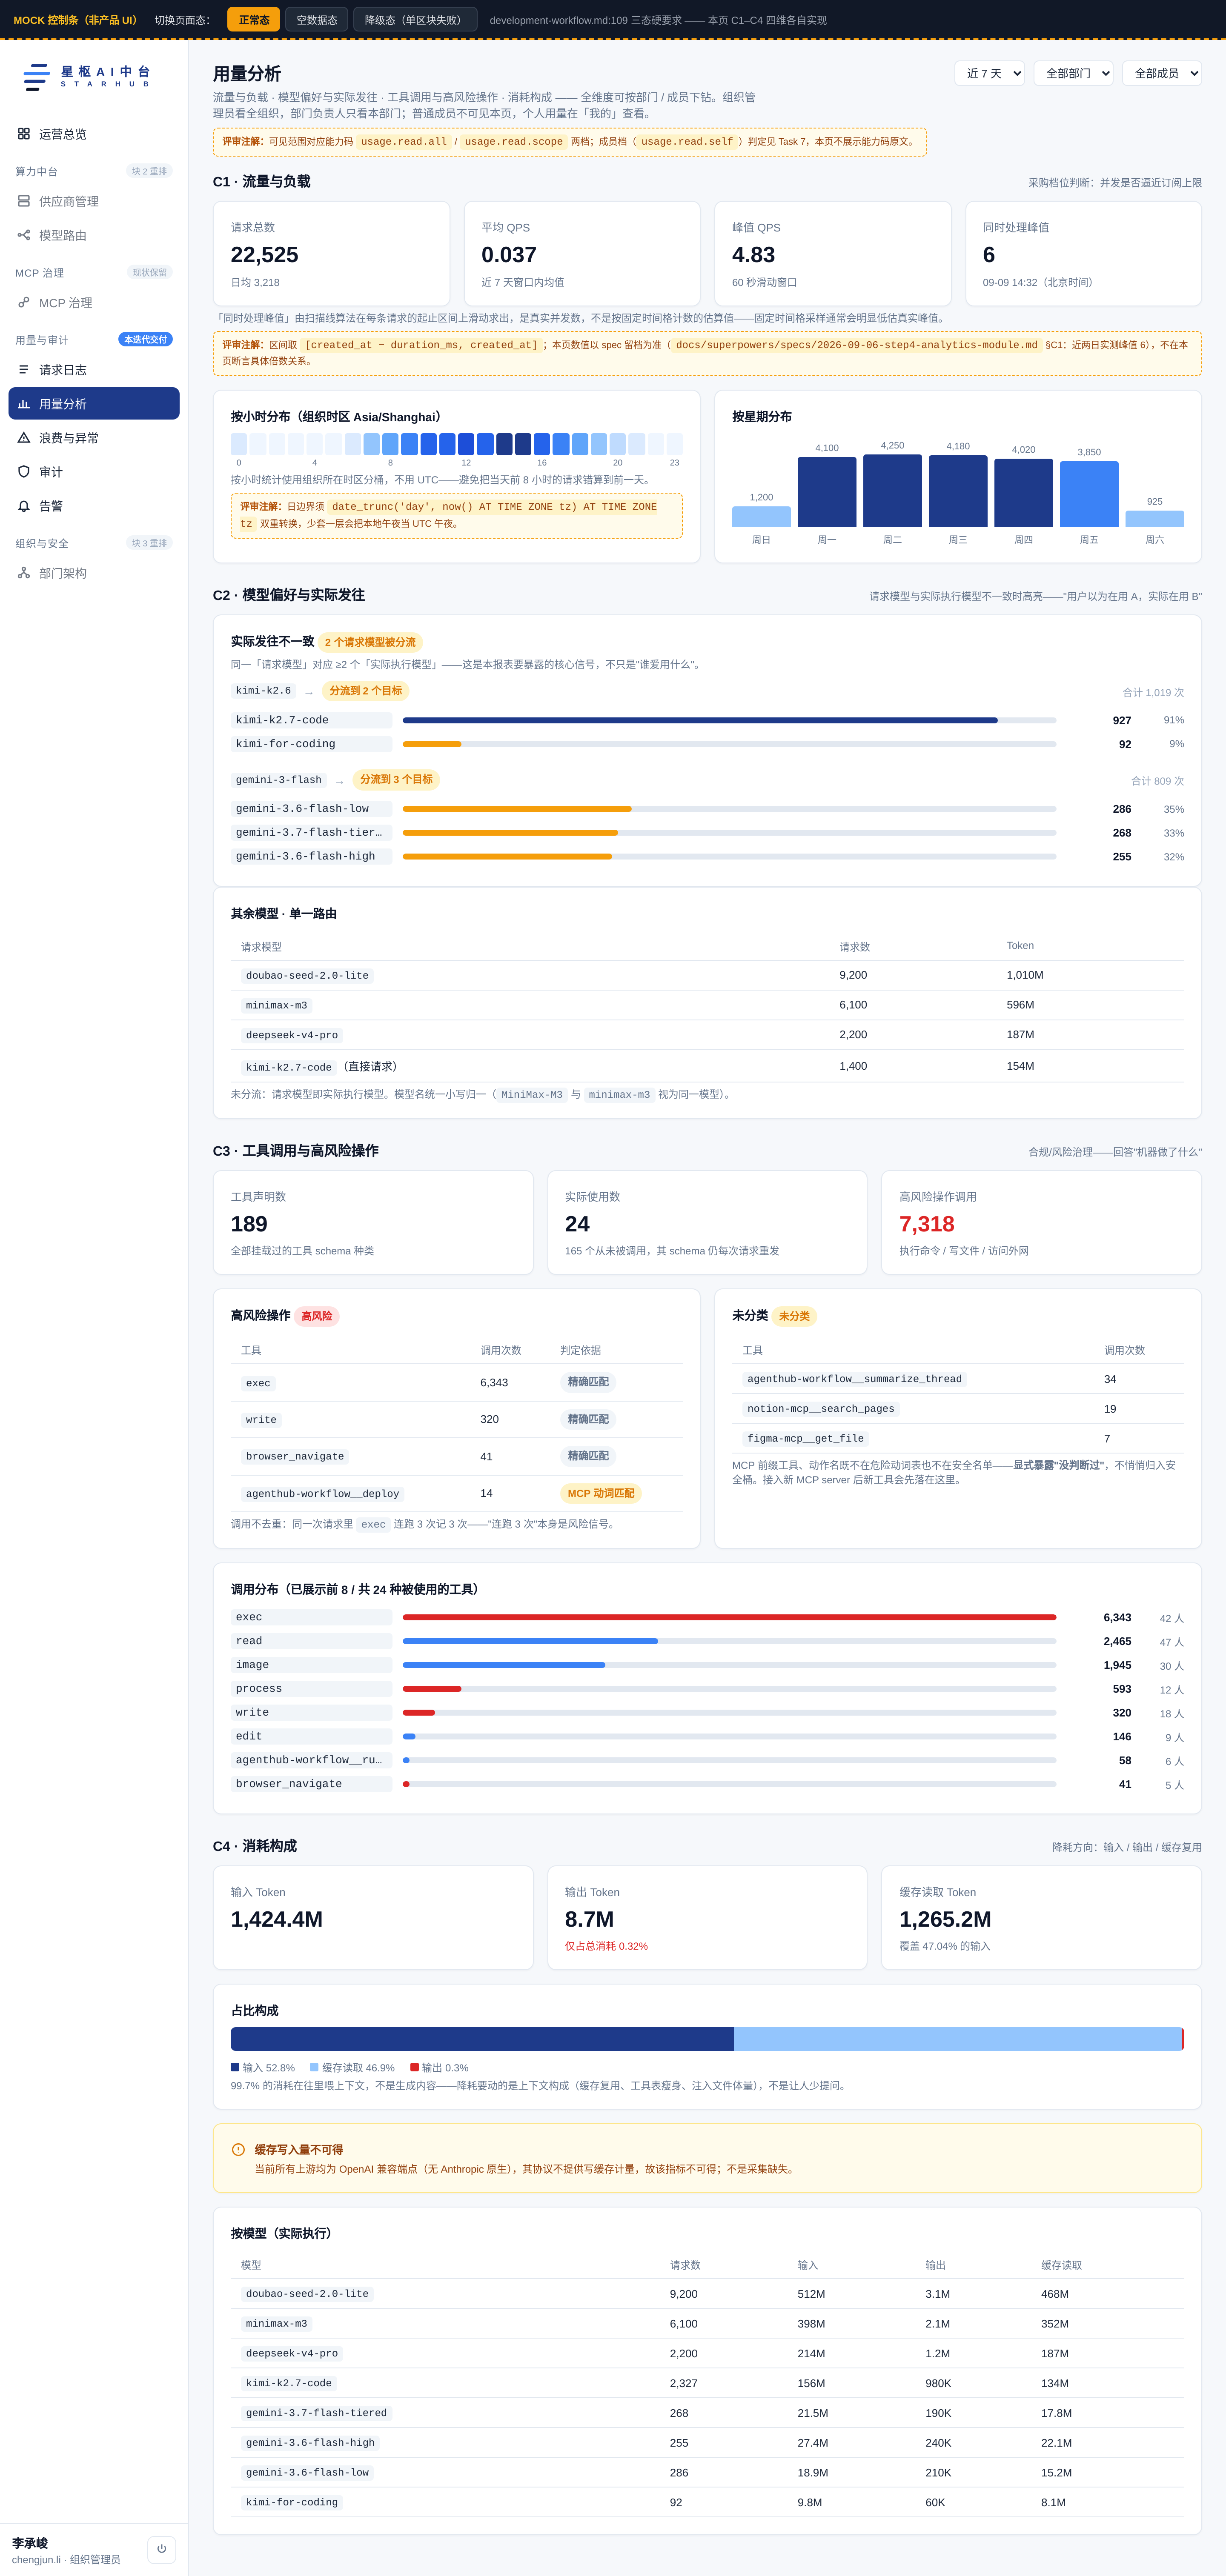Switch page state to 空数据态

click(x=317, y=20)
